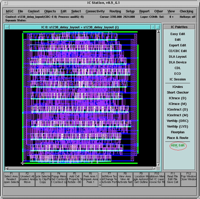200x199 pixels.
Task: Open the layout sub-window menu button
Action: tap(7, 27)
